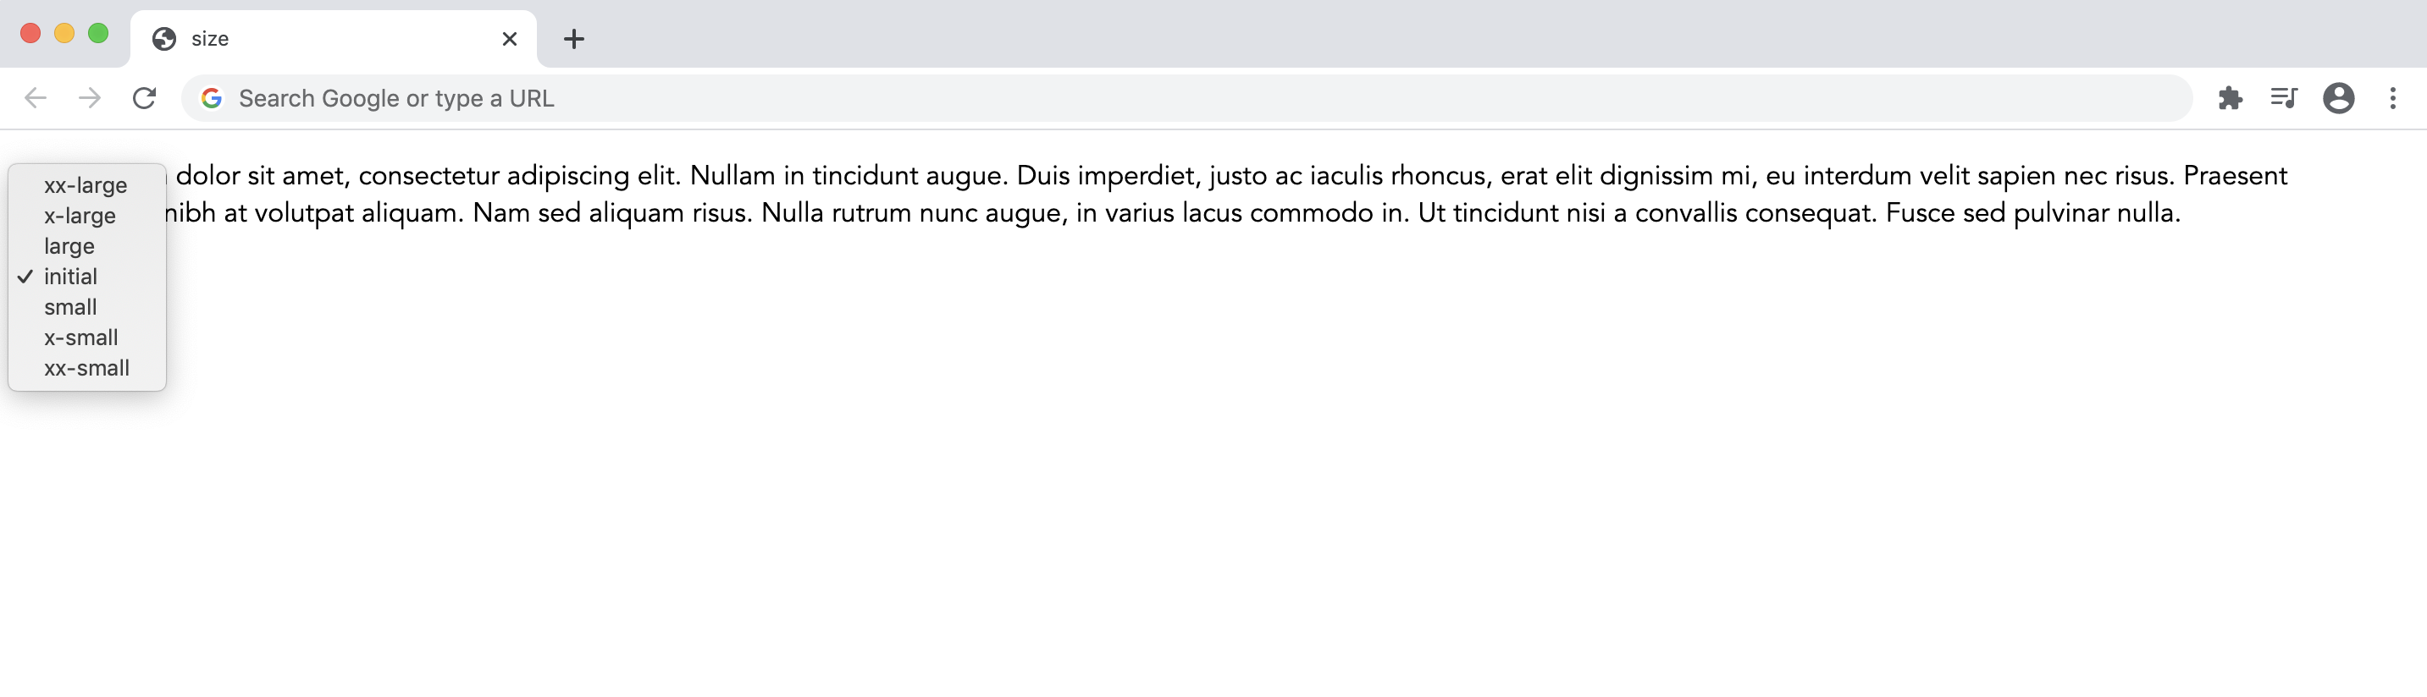Open the Chrome three-dot menu

click(x=2392, y=98)
